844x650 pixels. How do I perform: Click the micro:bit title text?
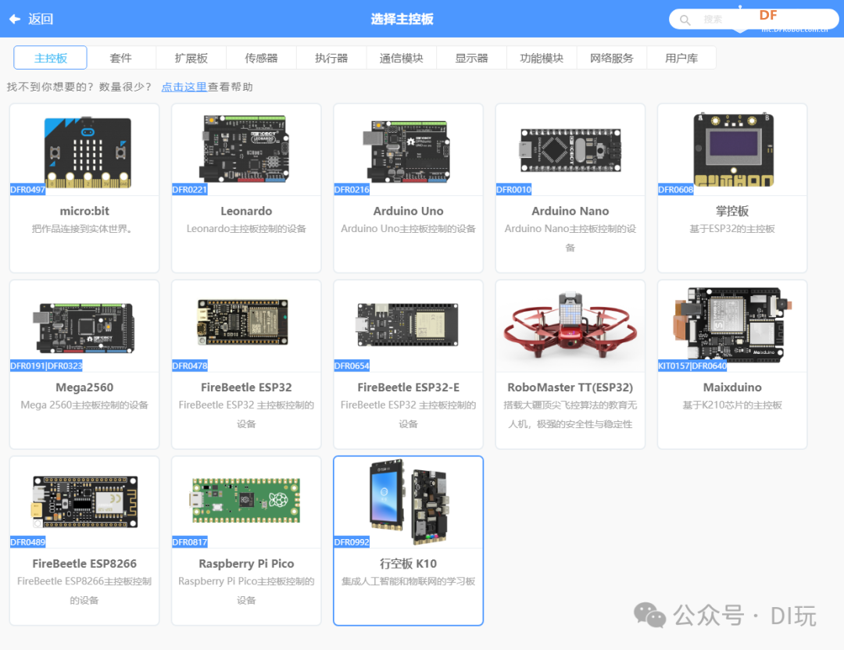(x=84, y=211)
